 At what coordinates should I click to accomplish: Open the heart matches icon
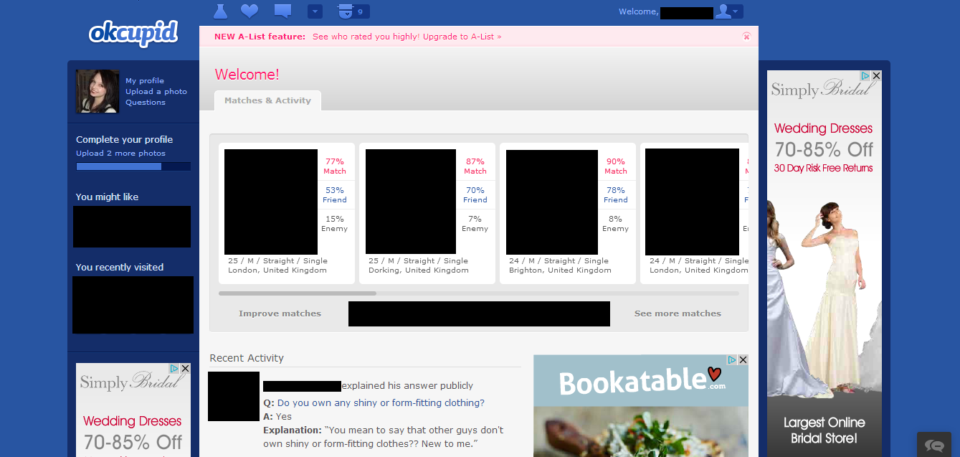point(249,11)
